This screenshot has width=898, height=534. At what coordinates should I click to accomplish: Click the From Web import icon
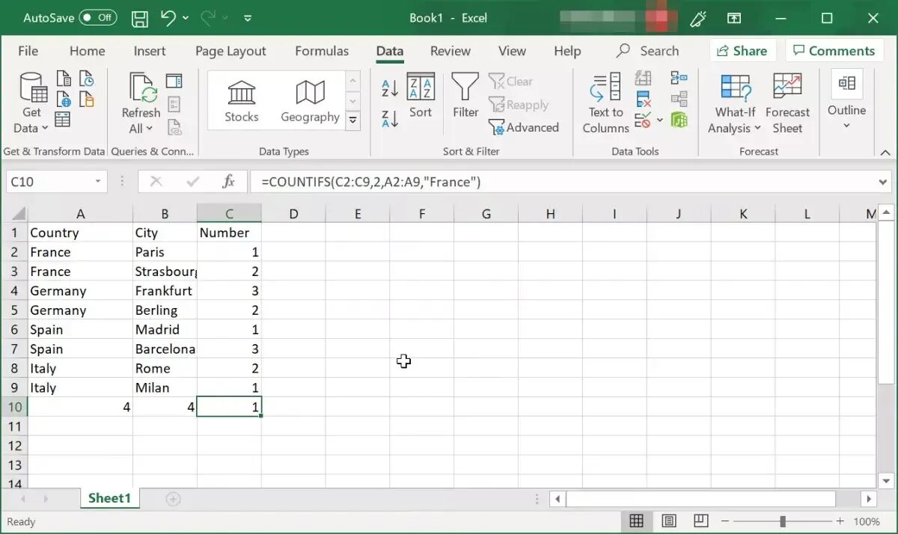[x=64, y=99]
